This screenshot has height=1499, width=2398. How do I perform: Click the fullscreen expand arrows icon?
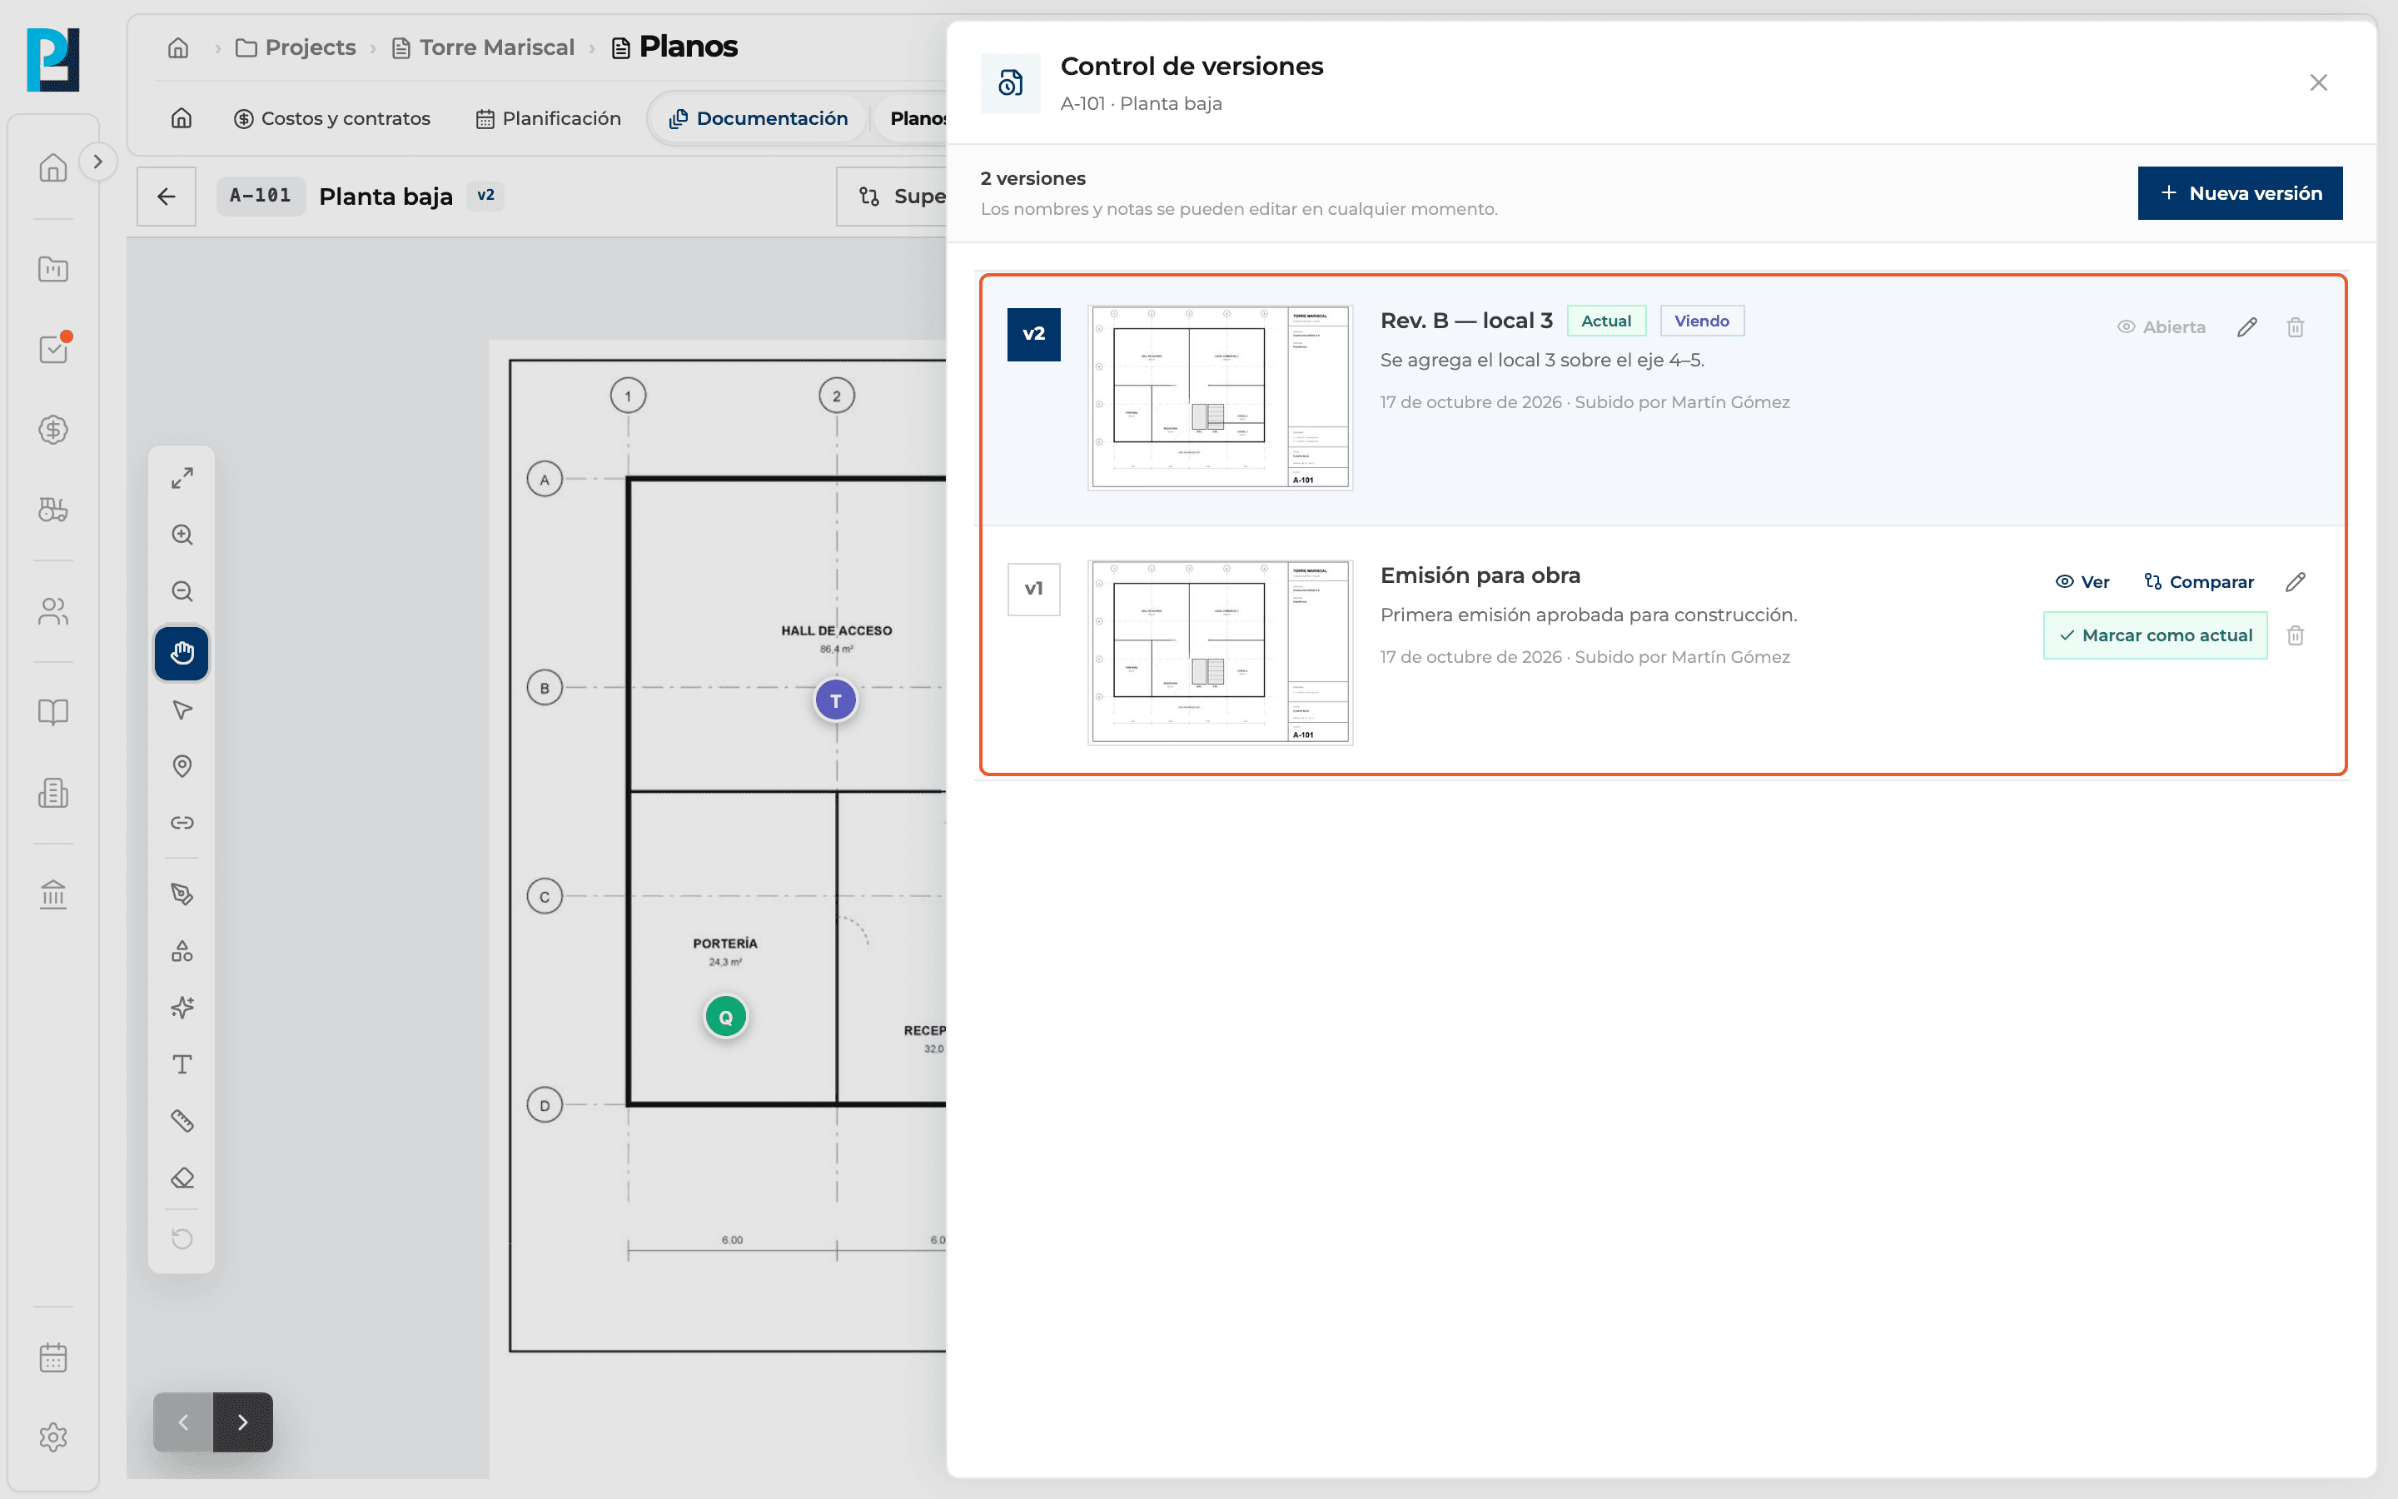182,478
